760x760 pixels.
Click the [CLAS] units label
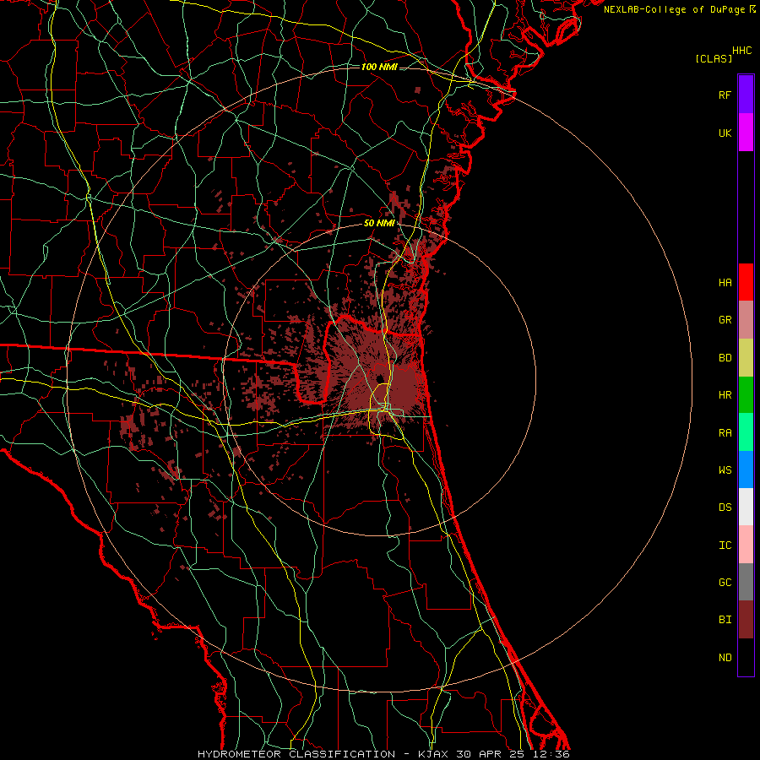pos(714,58)
